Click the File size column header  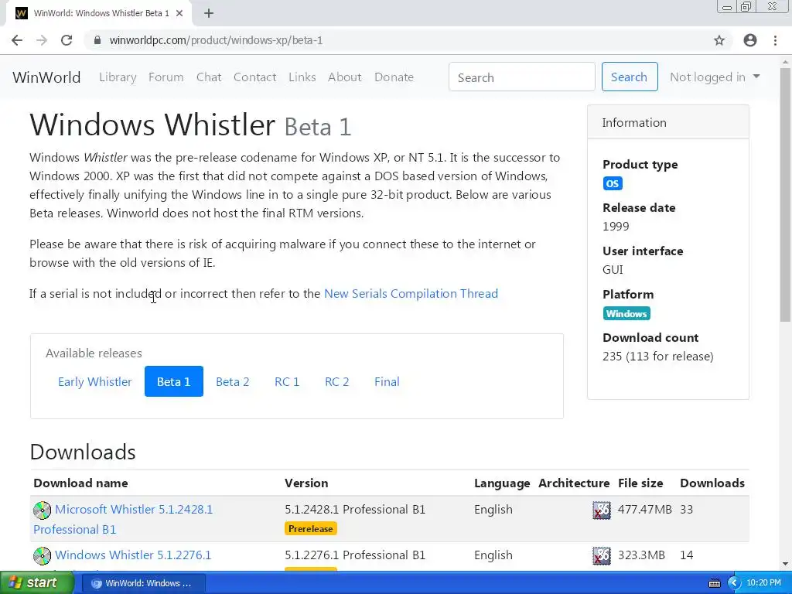pyautogui.click(x=640, y=483)
